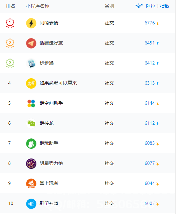Select the 步步换 app icon
Viewport: 176px width, 214px height.
tap(31, 63)
